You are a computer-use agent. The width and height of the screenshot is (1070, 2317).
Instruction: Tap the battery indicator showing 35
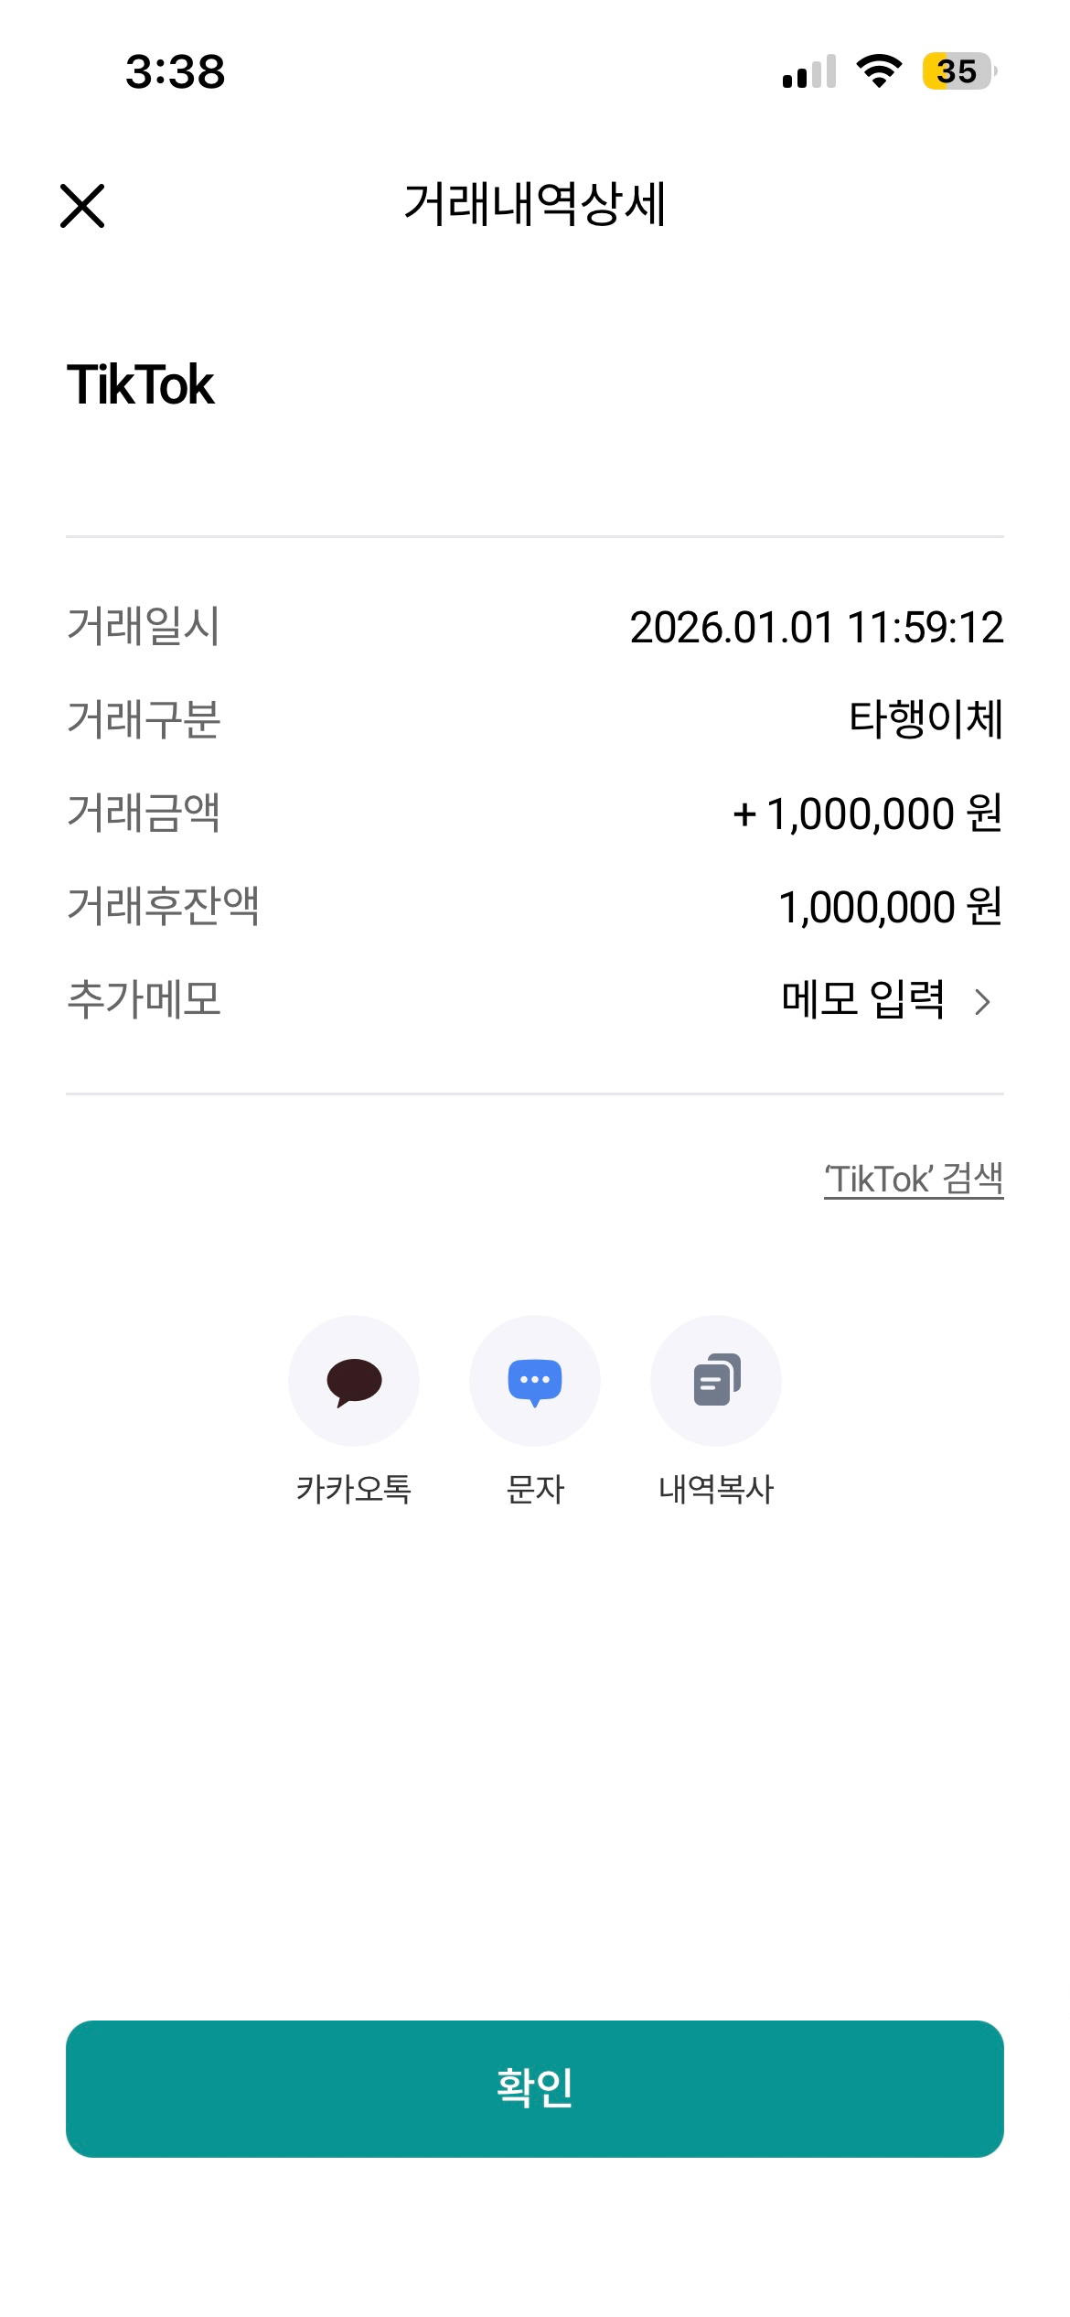[958, 71]
